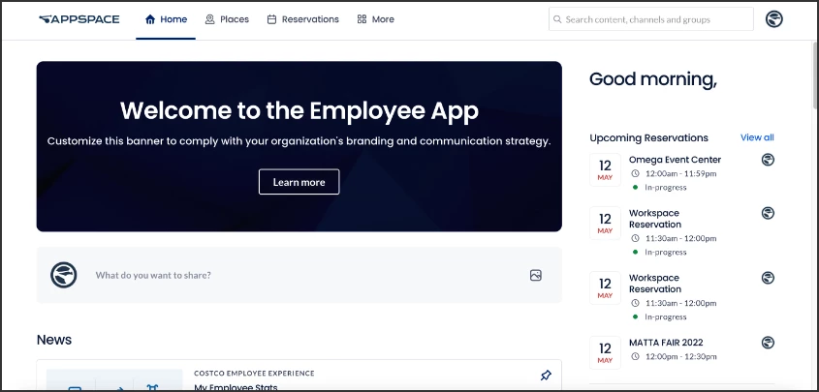The image size is (819, 392).
Task: Click the COSTCO EMPLOYEE EXPERIENCE channel label
Action: point(254,374)
